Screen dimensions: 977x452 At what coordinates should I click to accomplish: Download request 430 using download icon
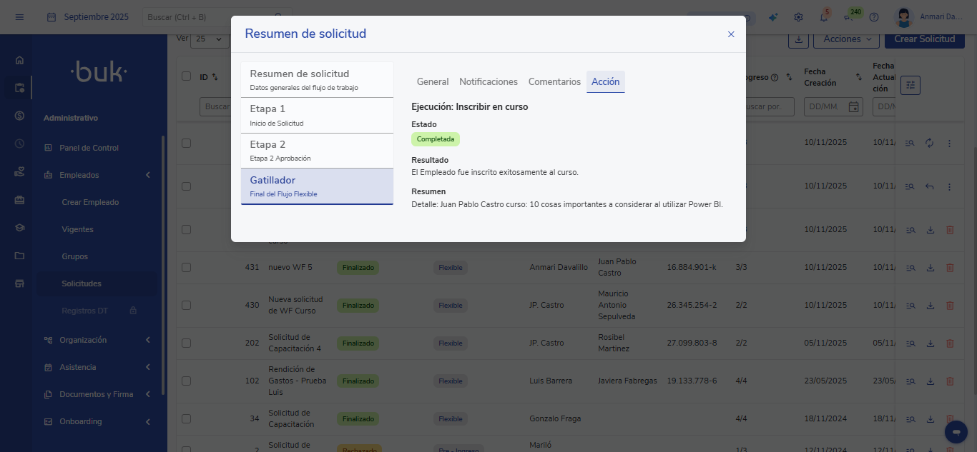pyautogui.click(x=931, y=306)
